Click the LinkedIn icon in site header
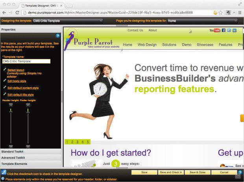Screen dimensions: 244x182 [x=234, y=30]
